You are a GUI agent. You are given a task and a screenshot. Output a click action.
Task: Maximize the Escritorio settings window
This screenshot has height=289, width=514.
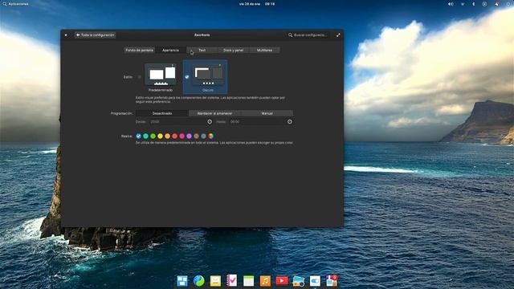pos(338,35)
